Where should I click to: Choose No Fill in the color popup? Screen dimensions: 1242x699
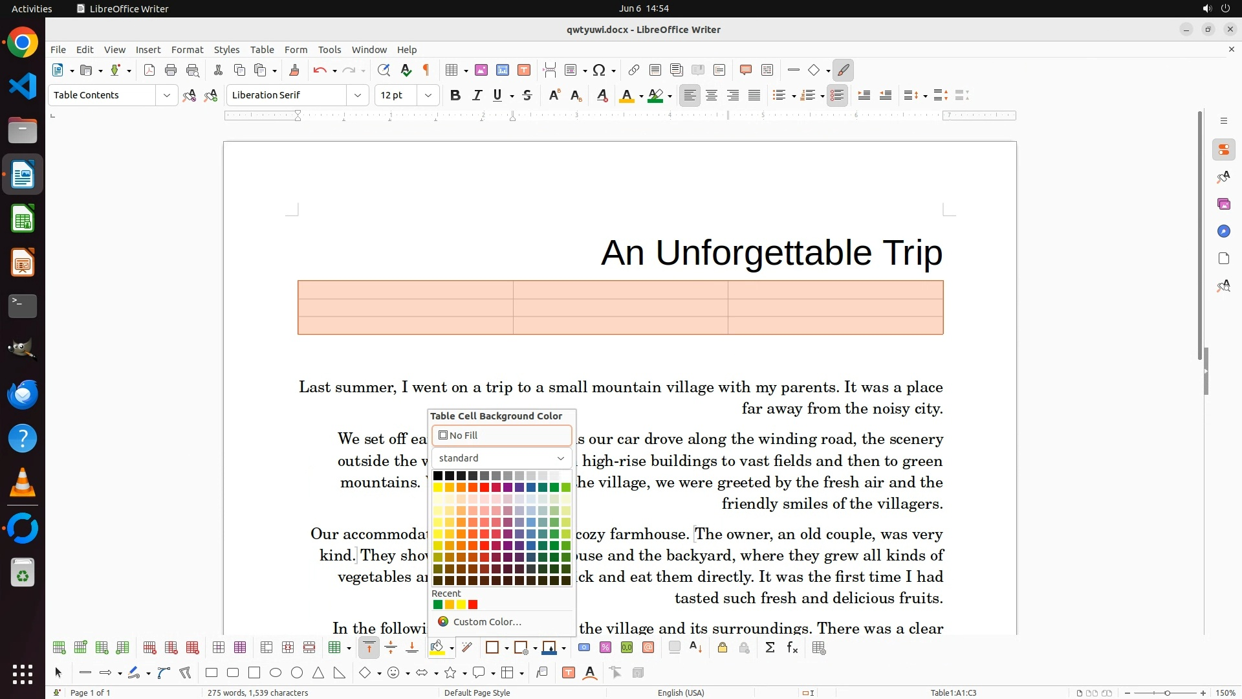tap(501, 436)
